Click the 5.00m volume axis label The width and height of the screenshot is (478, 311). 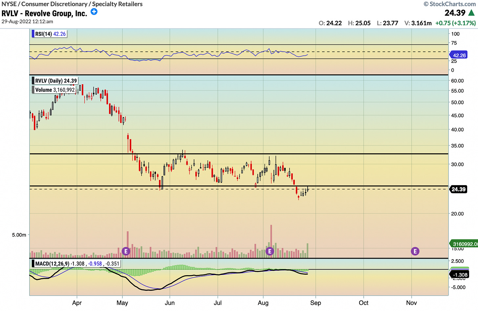coord(19,235)
